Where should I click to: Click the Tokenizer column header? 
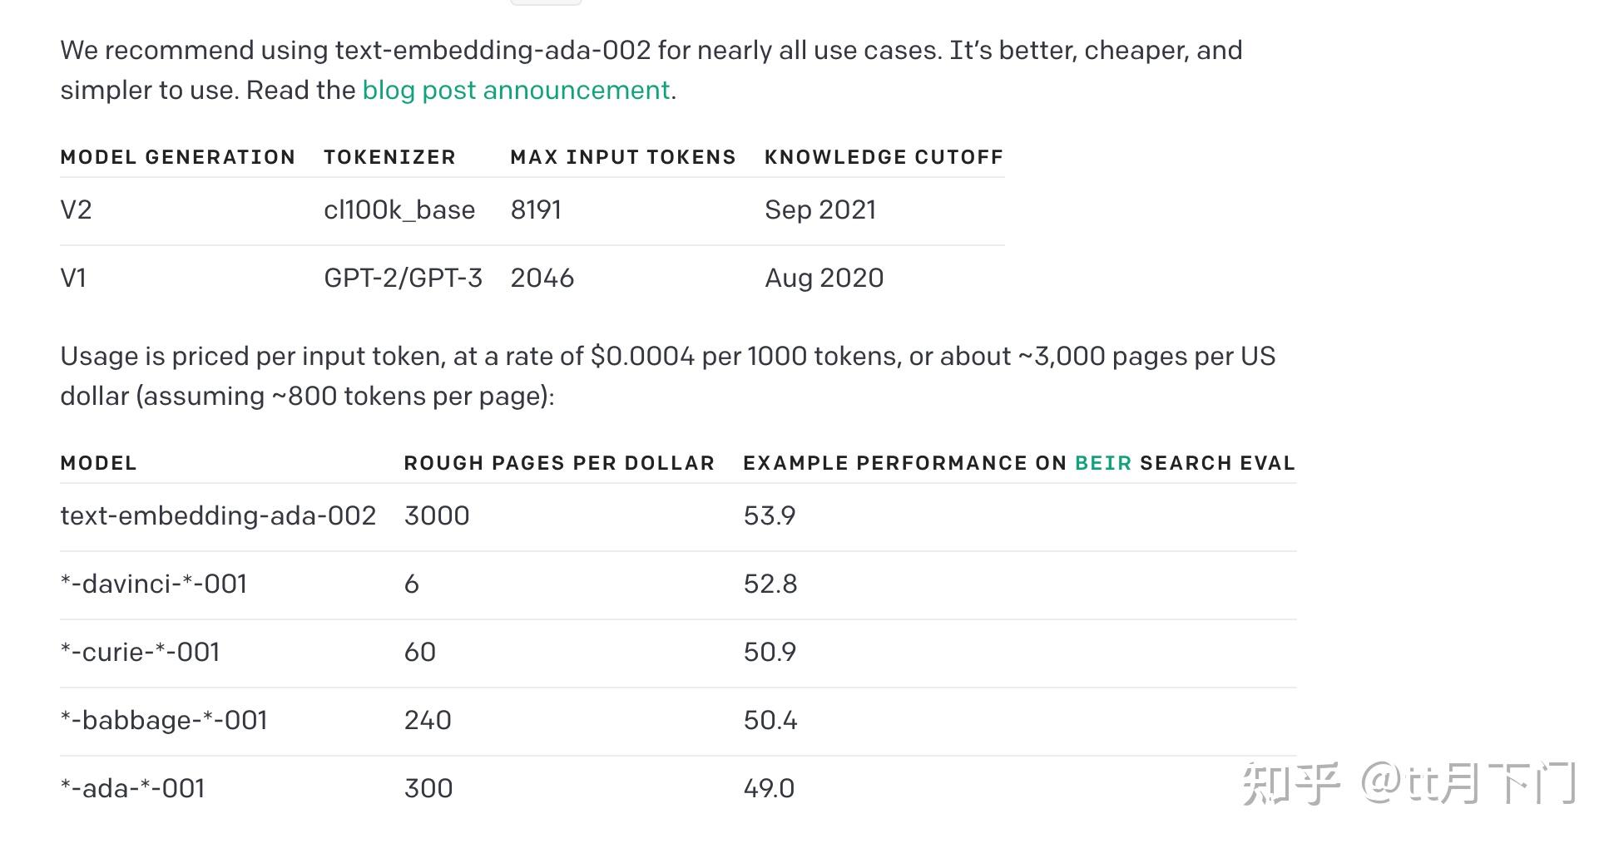click(x=389, y=157)
